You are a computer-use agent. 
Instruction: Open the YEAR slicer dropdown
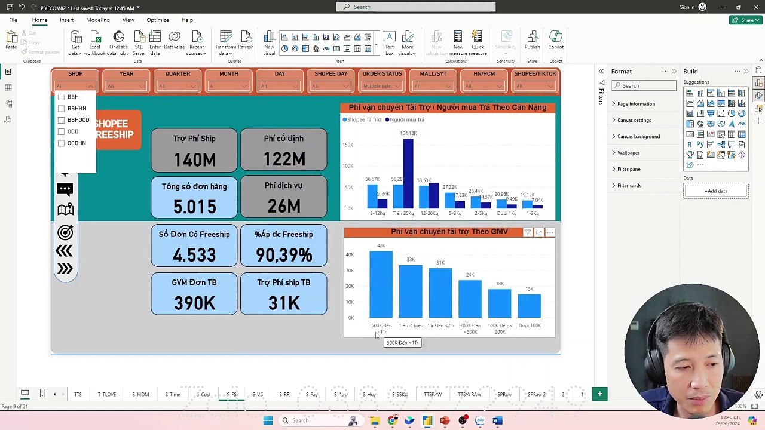(126, 86)
